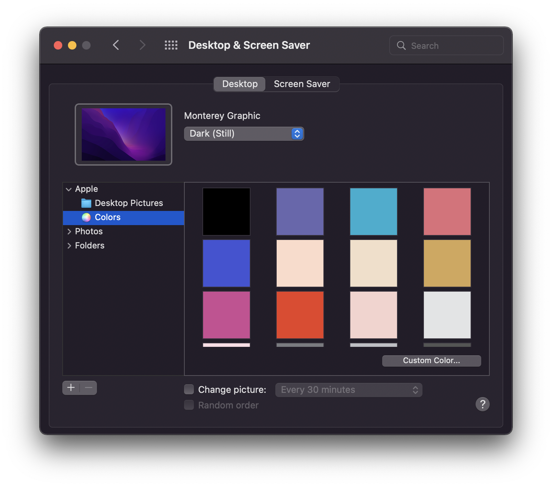Click the search magnifier icon
This screenshot has width=552, height=487.
pos(401,45)
